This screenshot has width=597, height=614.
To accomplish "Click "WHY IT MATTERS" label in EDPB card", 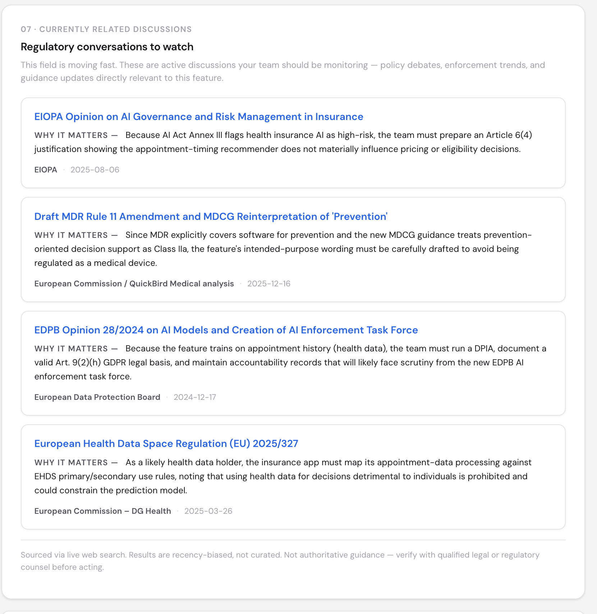I will [x=71, y=349].
